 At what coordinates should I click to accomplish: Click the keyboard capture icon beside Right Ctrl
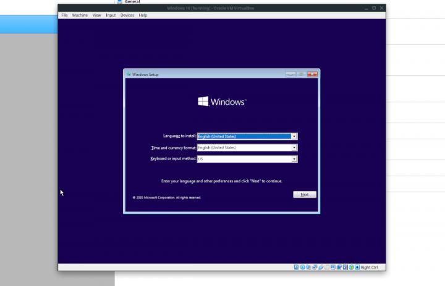pyautogui.click(x=357, y=267)
